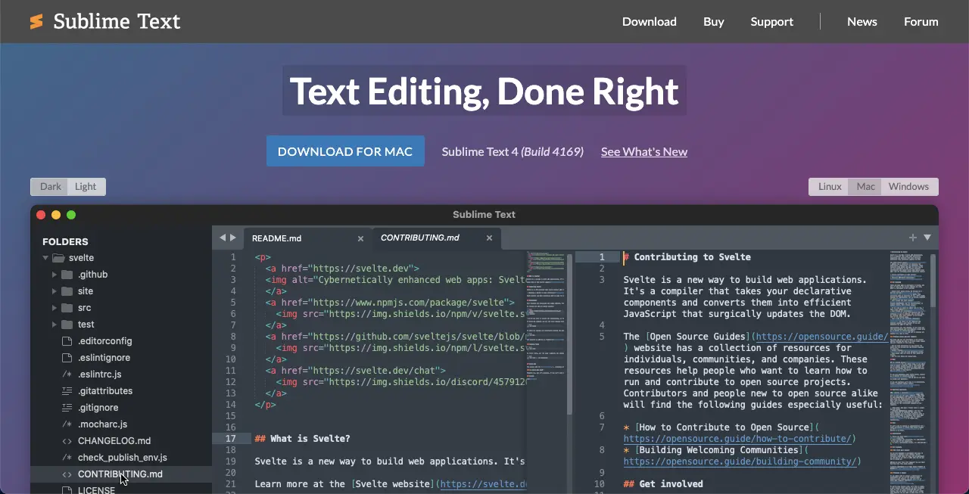The image size is (969, 494).
Task: Click the .eslintignore file icon
Action: point(67,358)
